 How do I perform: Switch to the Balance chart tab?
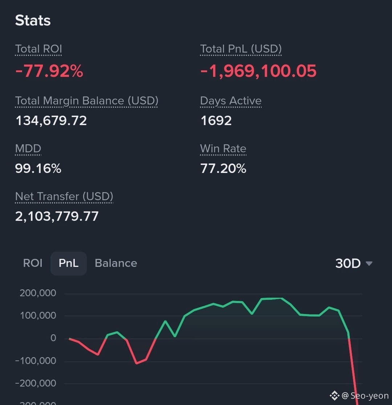click(x=116, y=263)
